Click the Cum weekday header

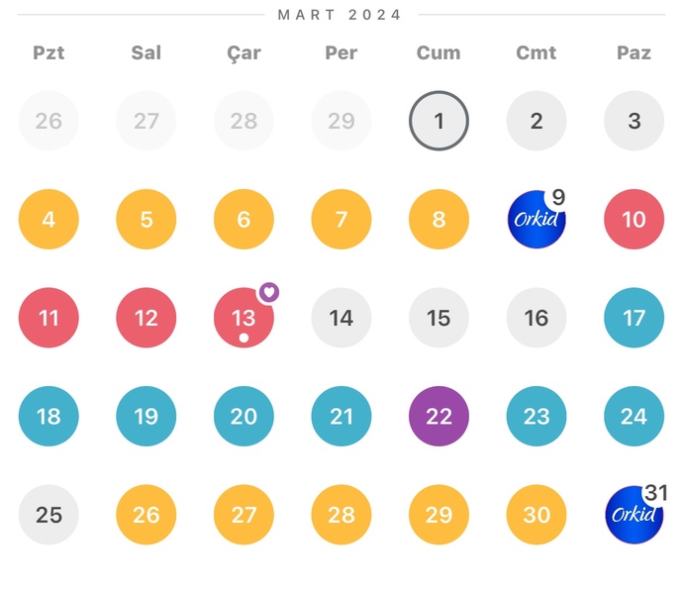pyautogui.click(x=439, y=52)
